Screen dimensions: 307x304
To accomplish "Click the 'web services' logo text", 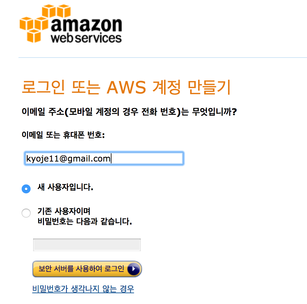I will click(x=86, y=38).
